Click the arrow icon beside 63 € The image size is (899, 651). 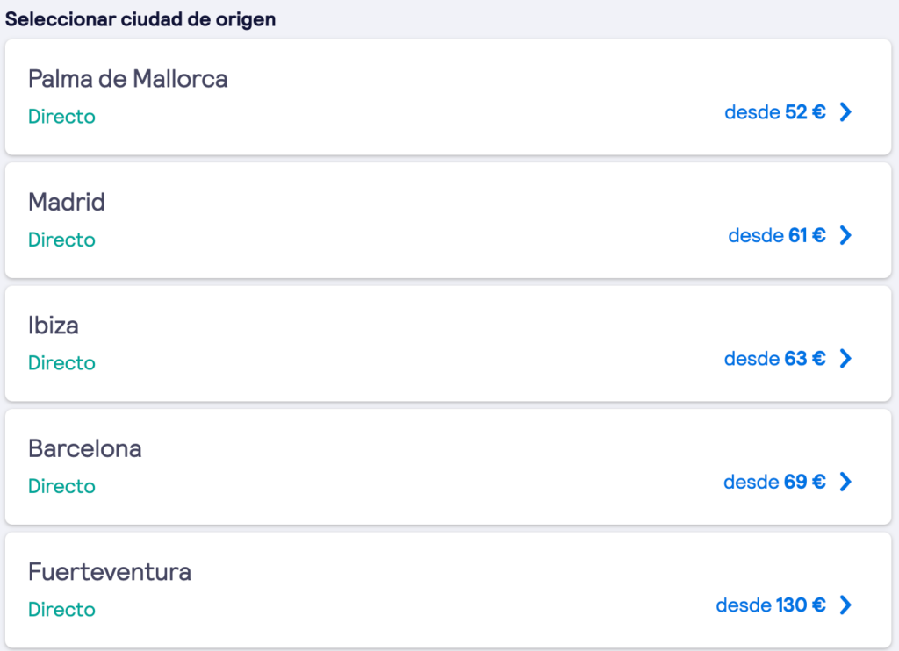[x=845, y=358]
